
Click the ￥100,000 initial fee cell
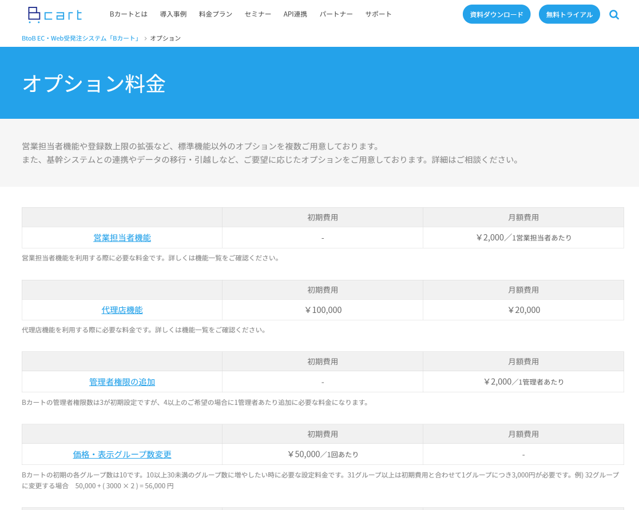(x=323, y=310)
